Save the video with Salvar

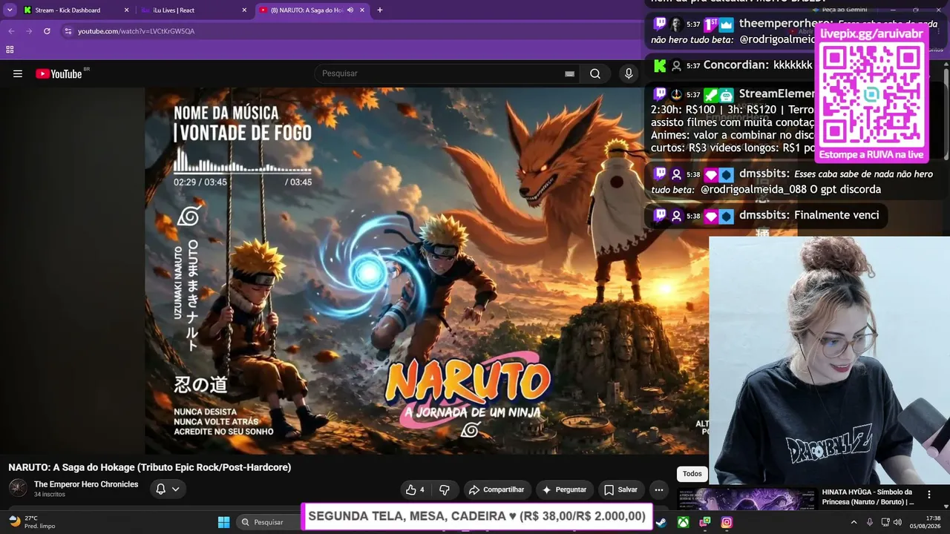tap(620, 489)
